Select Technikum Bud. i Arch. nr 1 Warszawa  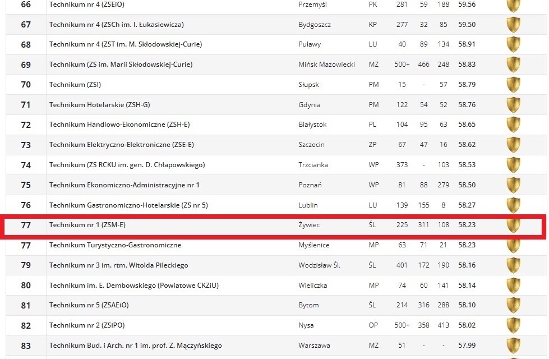click(x=135, y=346)
